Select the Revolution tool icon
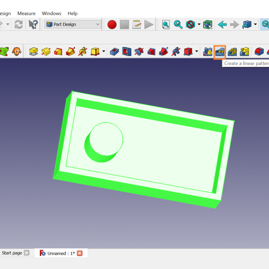 click(46, 52)
